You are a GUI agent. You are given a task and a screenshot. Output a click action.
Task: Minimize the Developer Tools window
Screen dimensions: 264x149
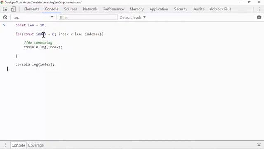pos(240,2)
